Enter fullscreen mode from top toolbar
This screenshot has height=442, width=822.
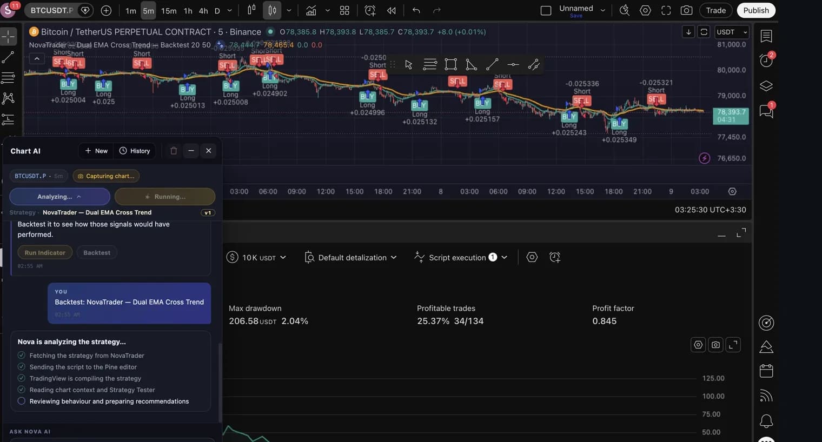click(x=666, y=10)
